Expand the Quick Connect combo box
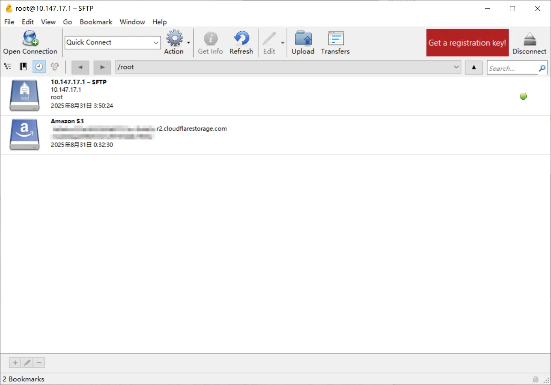This screenshot has width=551, height=385. coord(156,42)
